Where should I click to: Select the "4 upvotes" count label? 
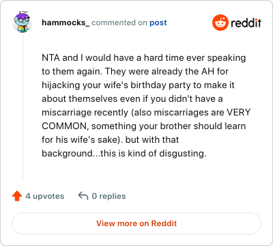click(x=45, y=196)
